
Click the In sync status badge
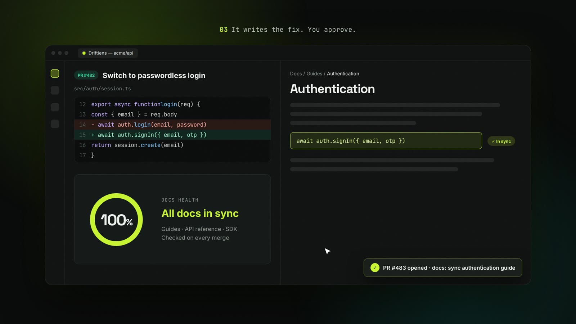tap(501, 141)
